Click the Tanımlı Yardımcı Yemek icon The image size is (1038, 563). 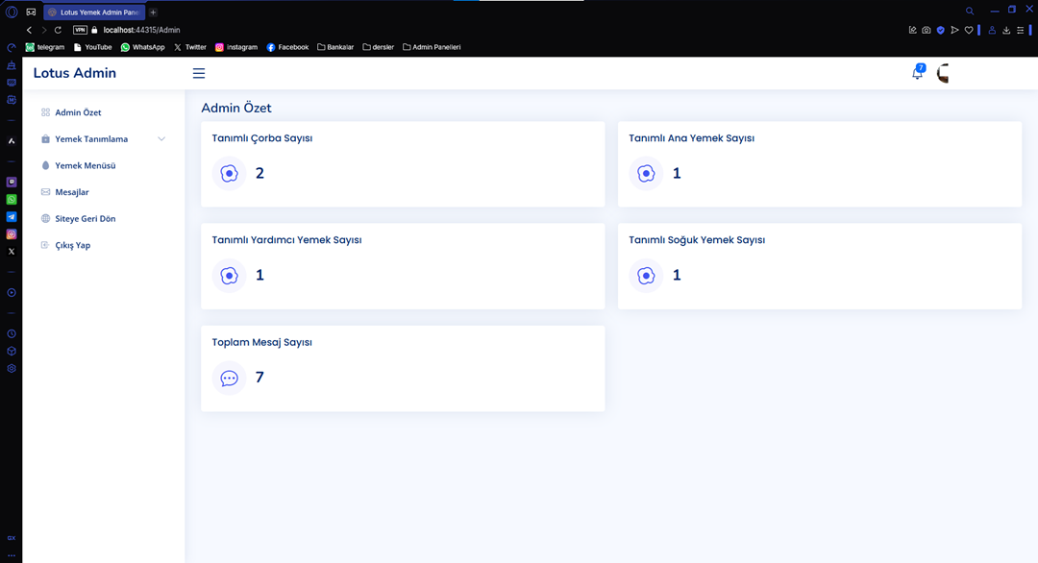coord(229,276)
